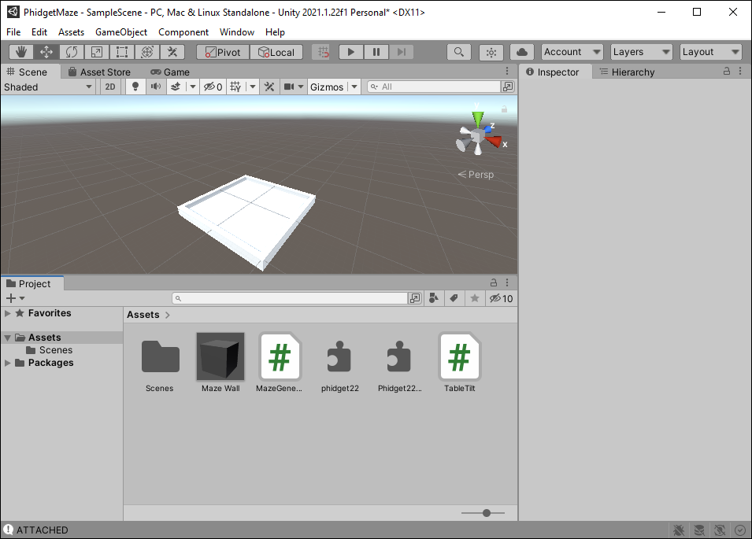Step one frame forward
The image size is (752, 539).
click(402, 52)
